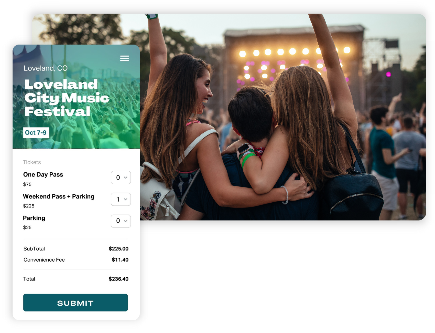Open the Parking quantity dropdown
The image size is (435, 333).
121,221
